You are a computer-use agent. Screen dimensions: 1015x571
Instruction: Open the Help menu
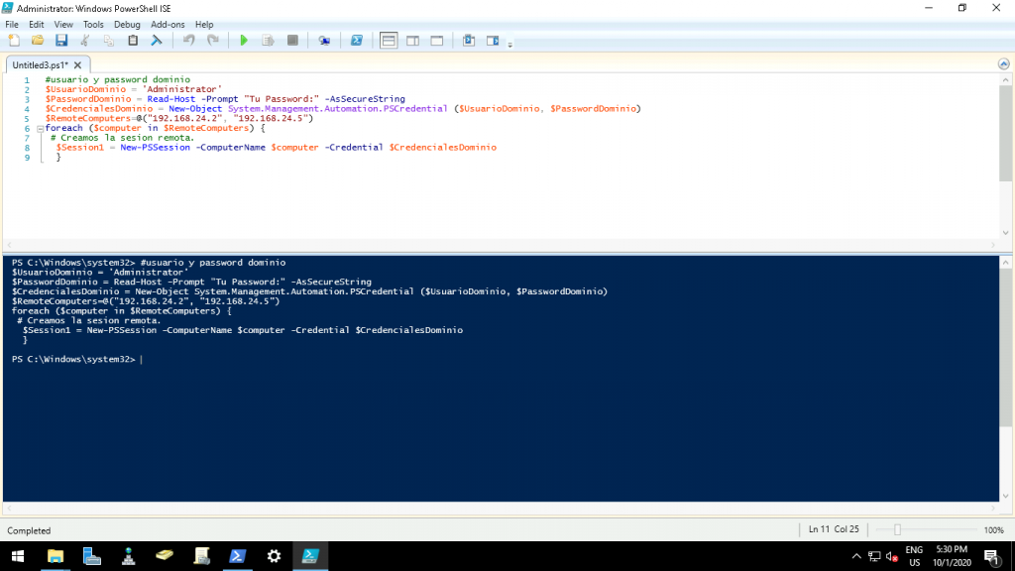[204, 25]
